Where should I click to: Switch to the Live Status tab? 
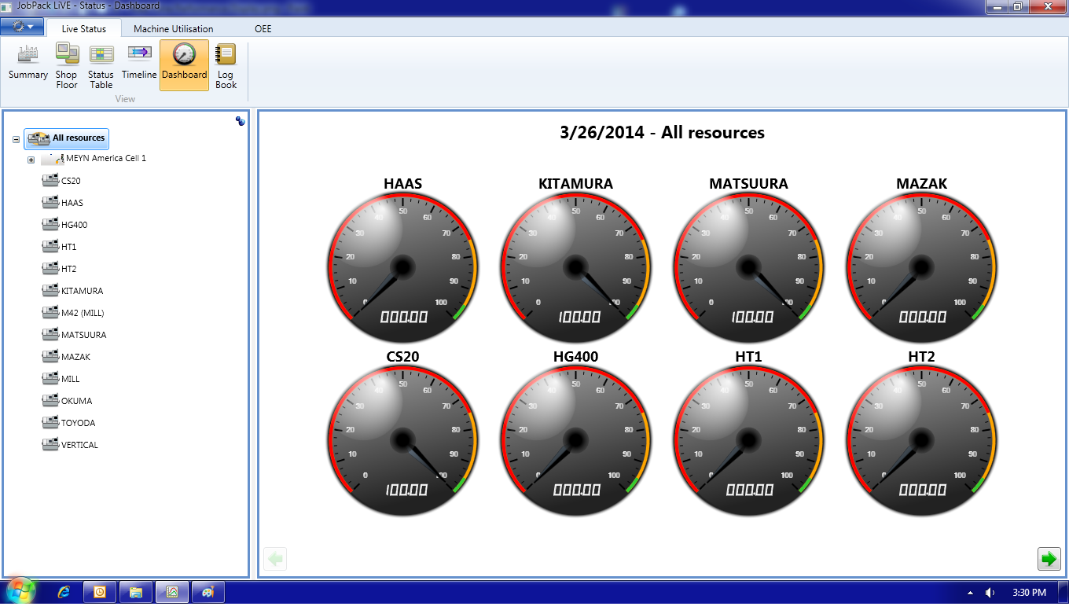(84, 29)
